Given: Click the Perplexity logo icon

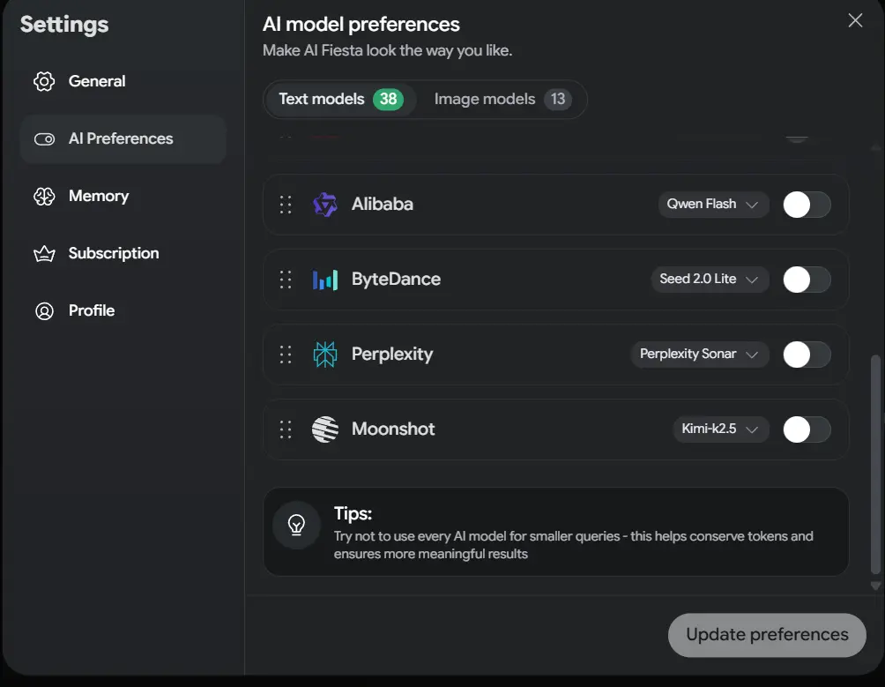Looking at the screenshot, I should point(325,355).
